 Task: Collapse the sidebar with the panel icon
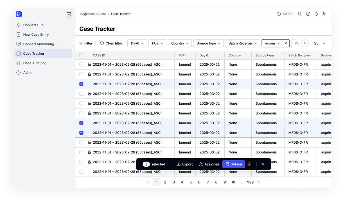pyautogui.click(x=69, y=14)
